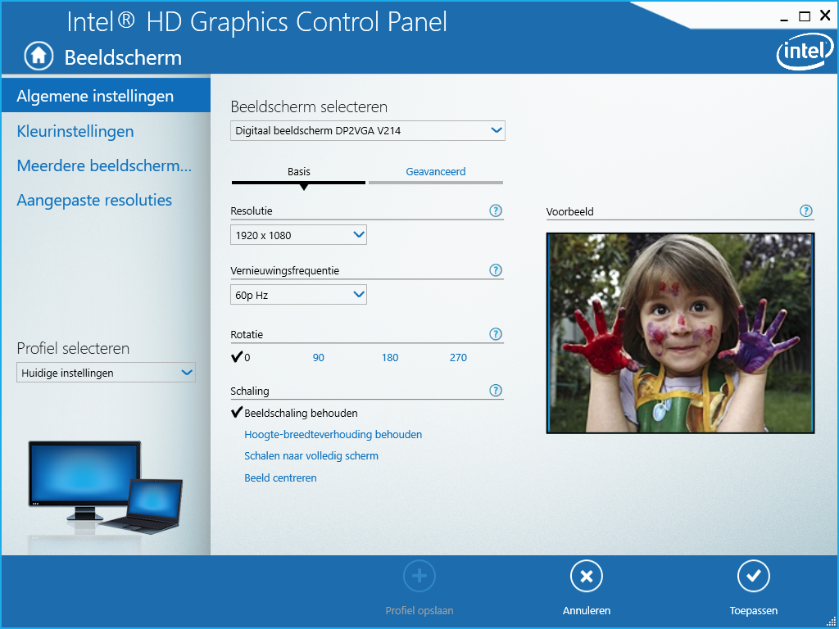Click the Beeldscherm page title
Image resolution: width=839 pixels, height=629 pixels.
click(123, 57)
